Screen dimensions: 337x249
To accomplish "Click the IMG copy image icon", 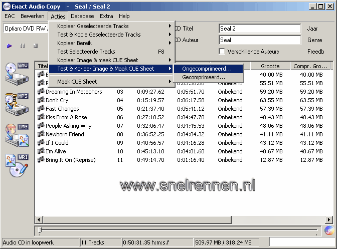I will [17, 135].
